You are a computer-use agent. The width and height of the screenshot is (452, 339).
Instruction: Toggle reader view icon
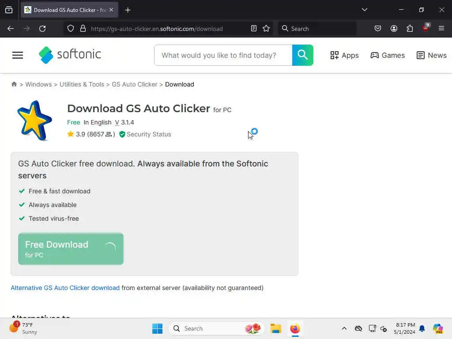[254, 29]
